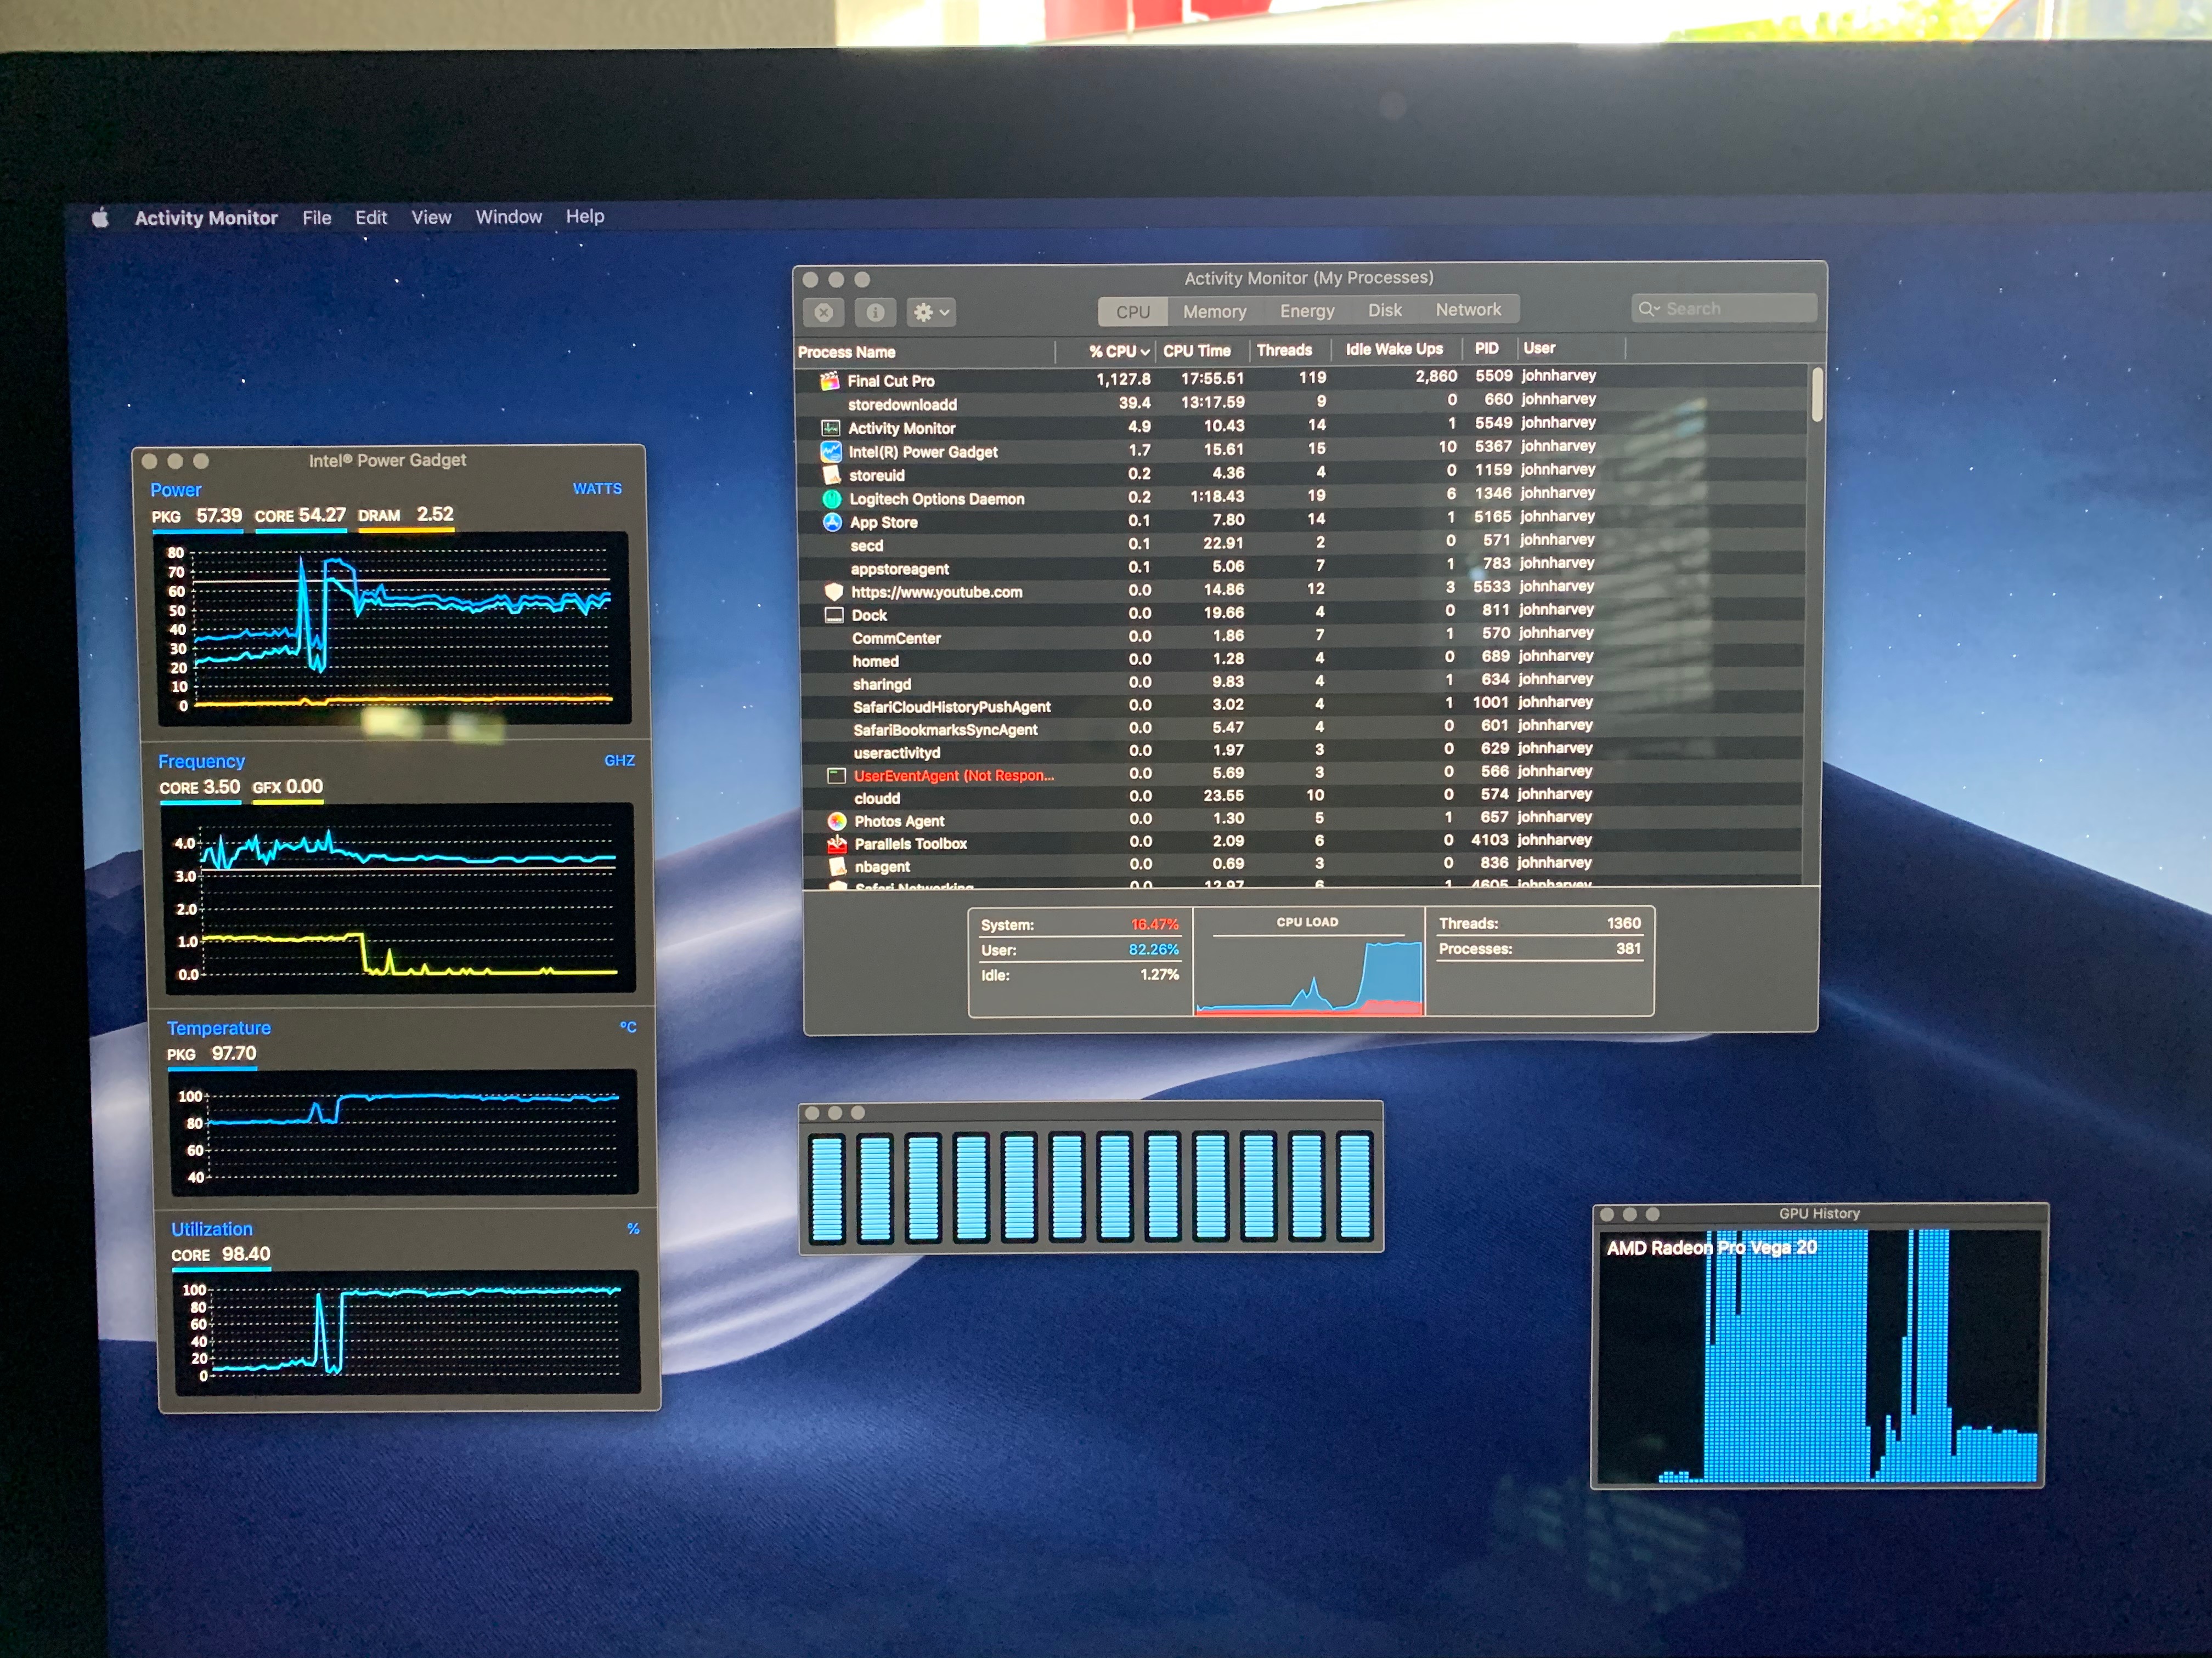
Task: Click the first CPU core usage bar
Action: coord(827,1187)
